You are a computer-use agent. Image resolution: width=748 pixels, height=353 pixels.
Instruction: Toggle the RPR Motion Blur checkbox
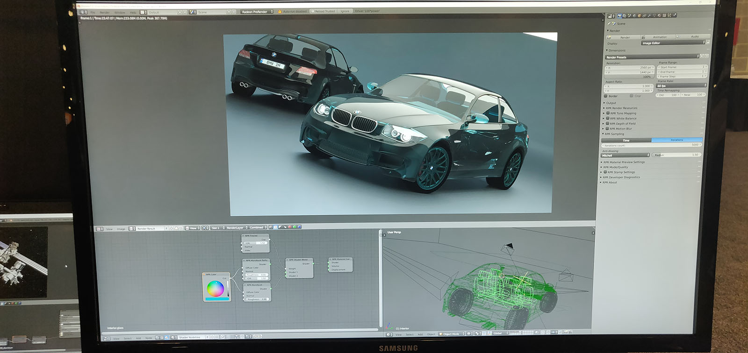(607, 128)
